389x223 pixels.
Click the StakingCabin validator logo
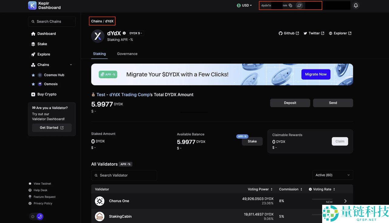[100, 216]
